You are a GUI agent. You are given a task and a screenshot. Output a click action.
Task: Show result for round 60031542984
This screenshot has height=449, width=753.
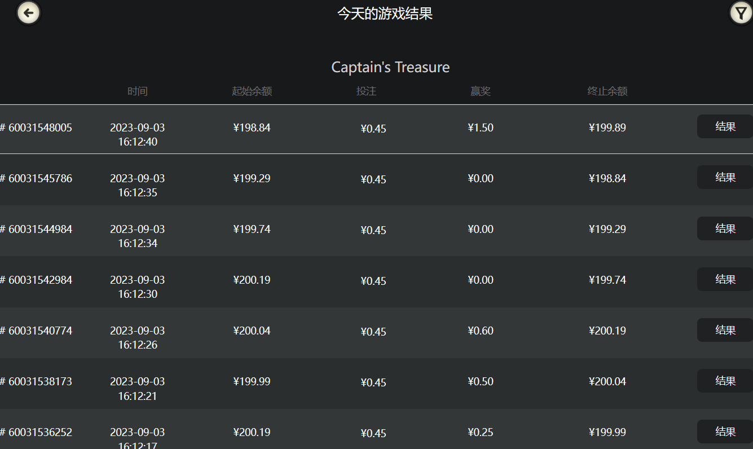point(725,279)
